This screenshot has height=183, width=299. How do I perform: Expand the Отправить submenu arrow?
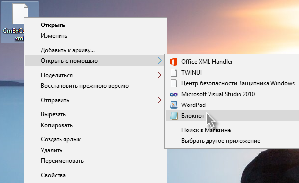(160, 100)
